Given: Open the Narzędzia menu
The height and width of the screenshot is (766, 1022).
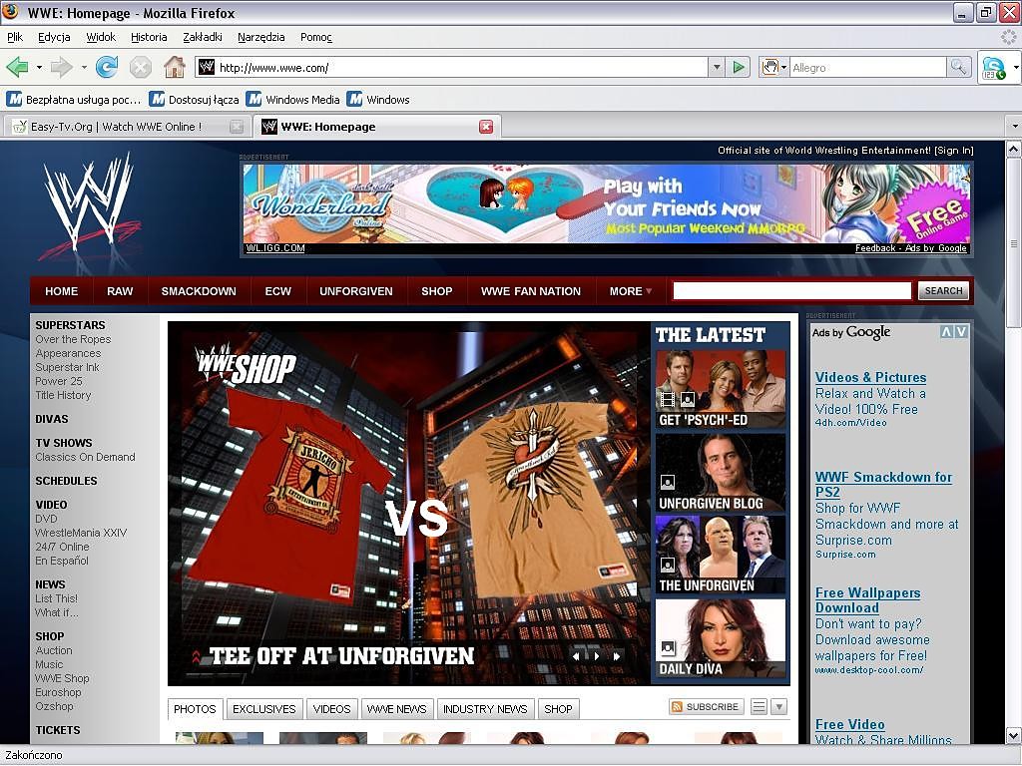Looking at the screenshot, I should (x=260, y=37).
